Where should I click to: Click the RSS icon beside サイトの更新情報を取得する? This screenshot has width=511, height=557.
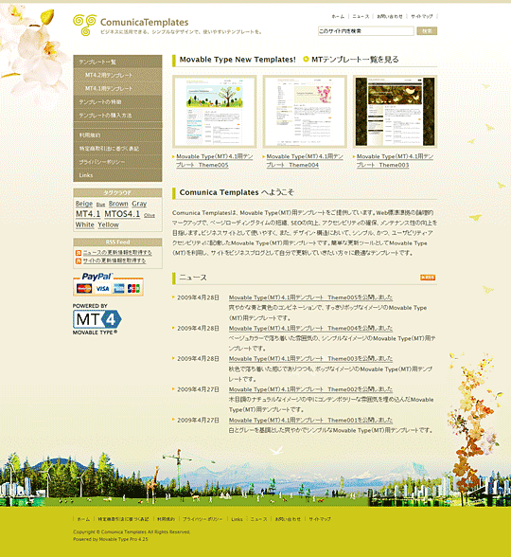(79, 261)
